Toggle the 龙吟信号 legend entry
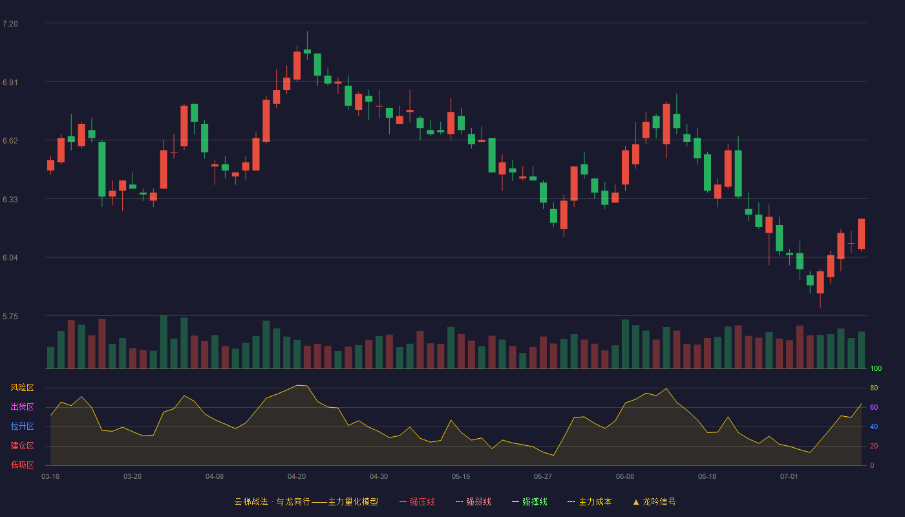The width and height of the screenshot is (905, 517). click(654, 501)
